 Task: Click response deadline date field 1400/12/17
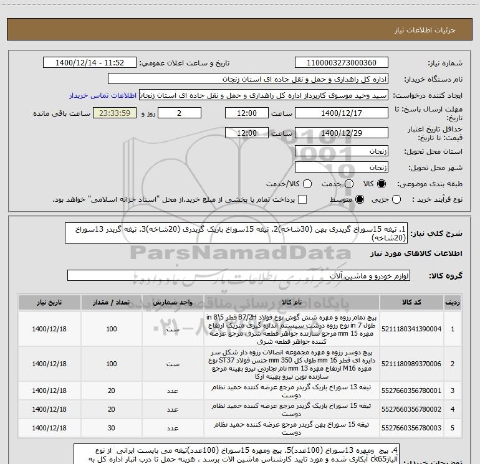click(342, 113)
